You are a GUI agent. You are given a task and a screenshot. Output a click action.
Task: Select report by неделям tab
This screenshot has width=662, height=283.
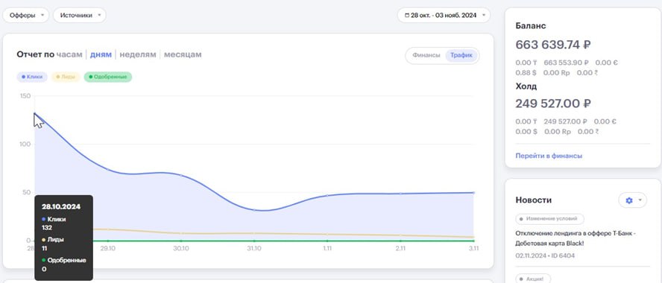138,54
